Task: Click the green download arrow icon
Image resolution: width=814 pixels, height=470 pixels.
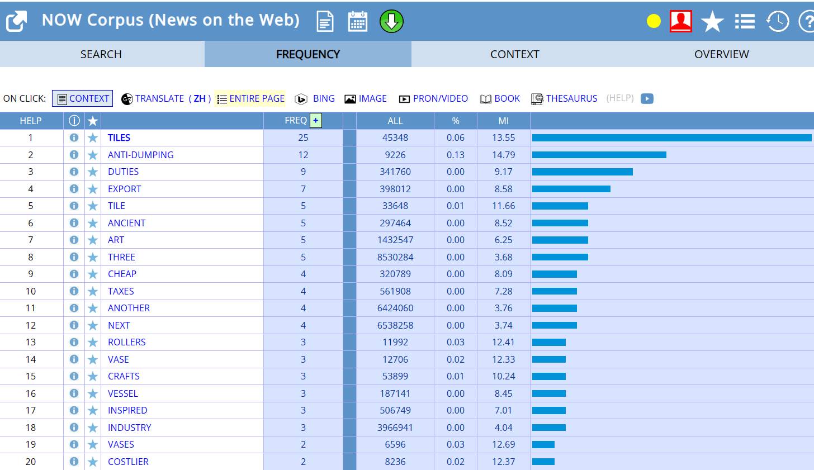Action: 391,22
